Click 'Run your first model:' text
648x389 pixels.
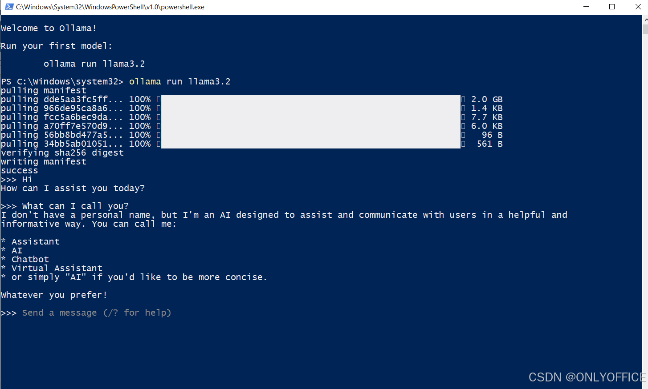pos(57,46)
